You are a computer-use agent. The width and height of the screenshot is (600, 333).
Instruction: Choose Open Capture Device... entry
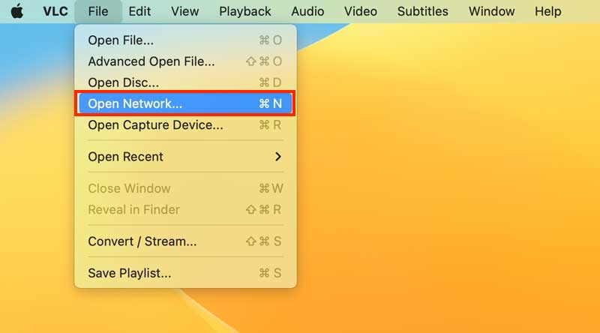(x=155, y=125)
